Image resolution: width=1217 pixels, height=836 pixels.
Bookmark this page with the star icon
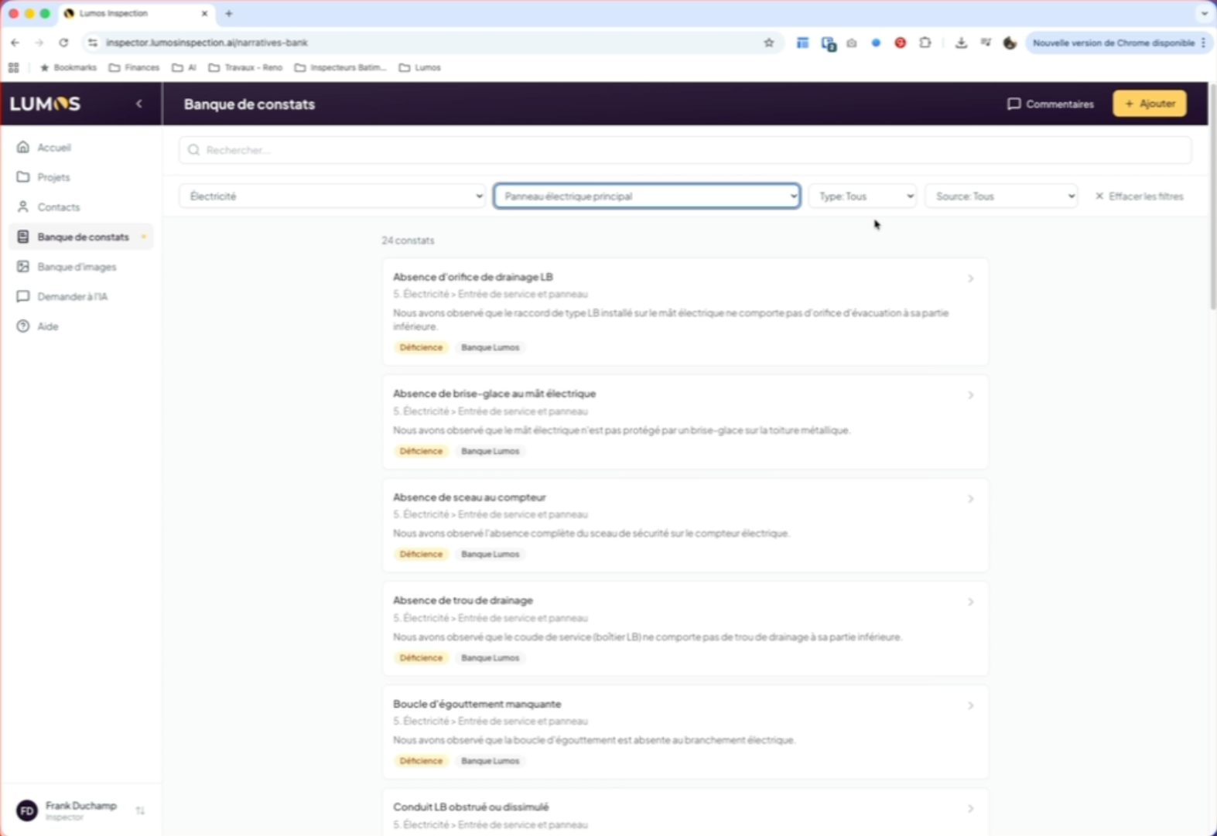coord(768,43)
